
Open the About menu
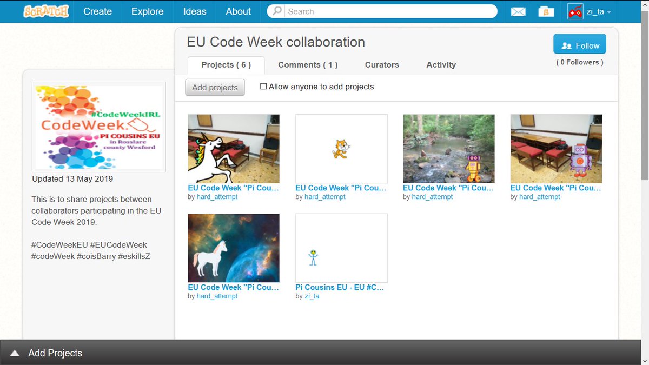(x=238, y=11)
